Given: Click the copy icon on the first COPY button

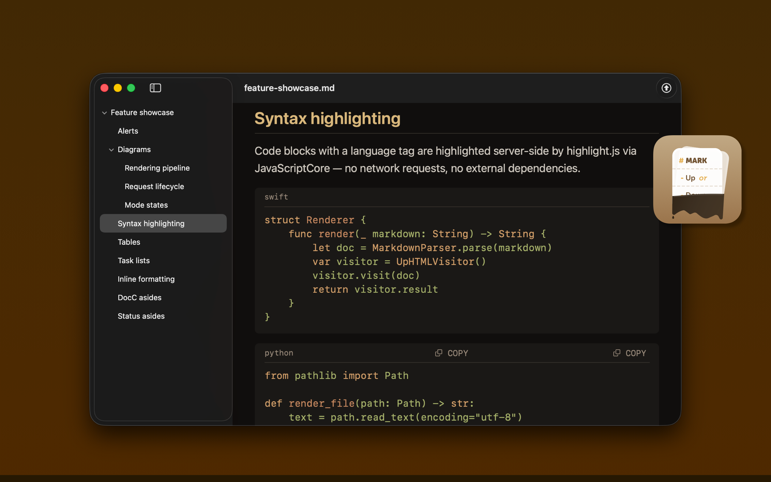Looking at the screenshot, I should tap(439, 353).
